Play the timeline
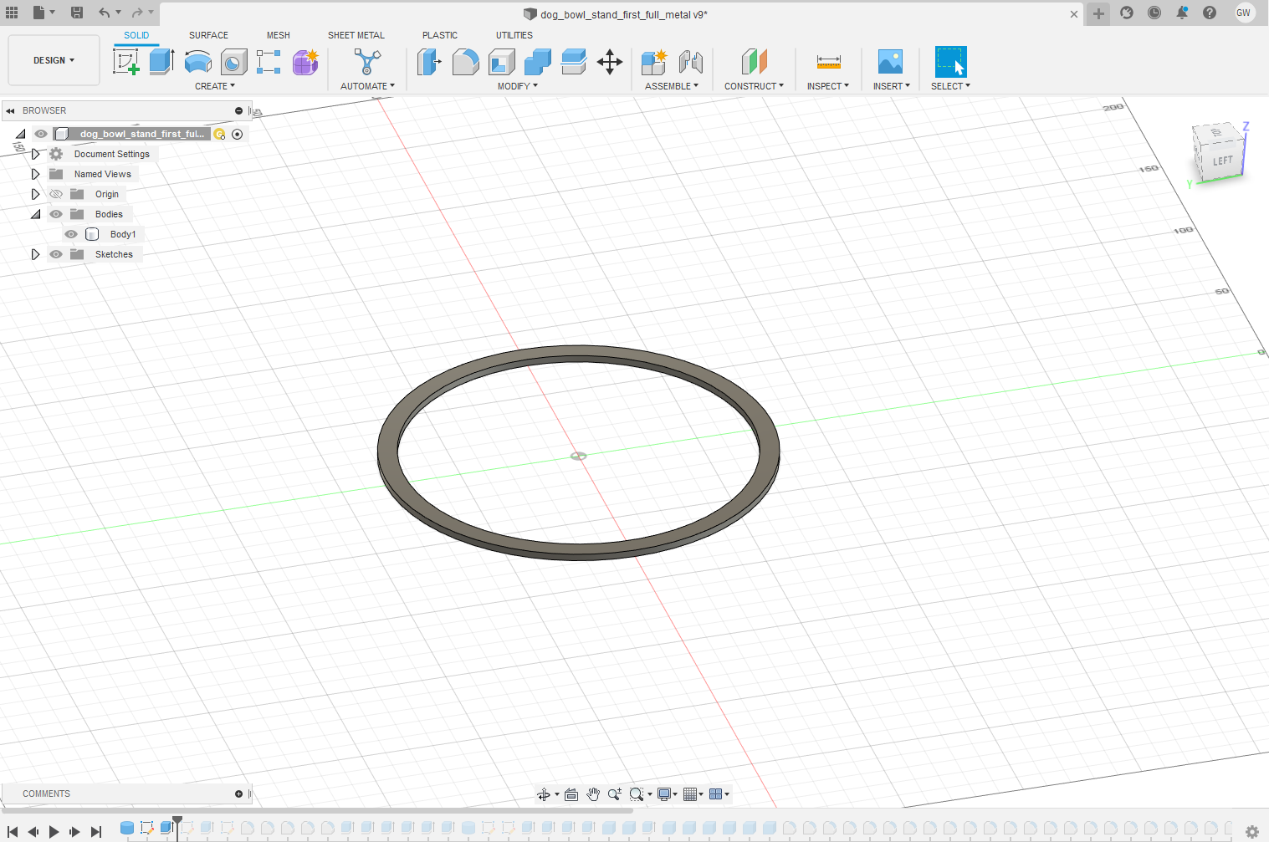Screen dimensions: 1269x842 coord(54,831)
